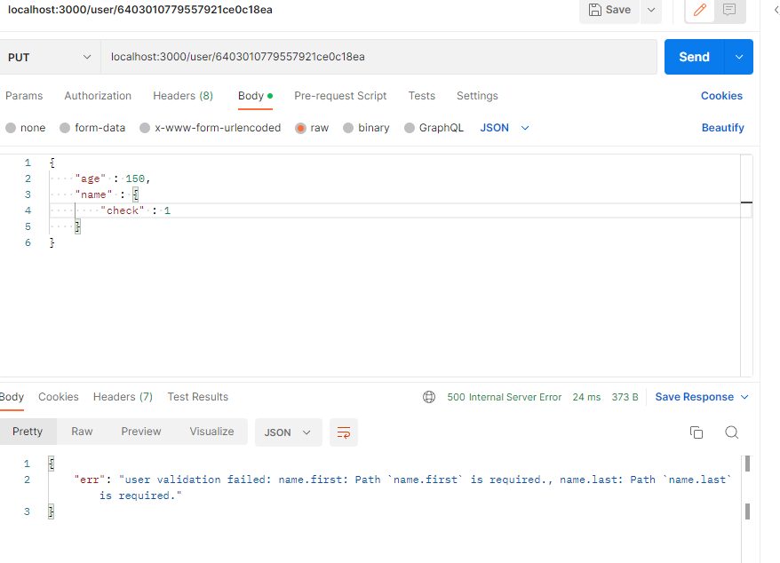This screenshot has width=780, height=563.
Task: Click the 500 Internal Server Error status
Action: (x=504, y=397)
